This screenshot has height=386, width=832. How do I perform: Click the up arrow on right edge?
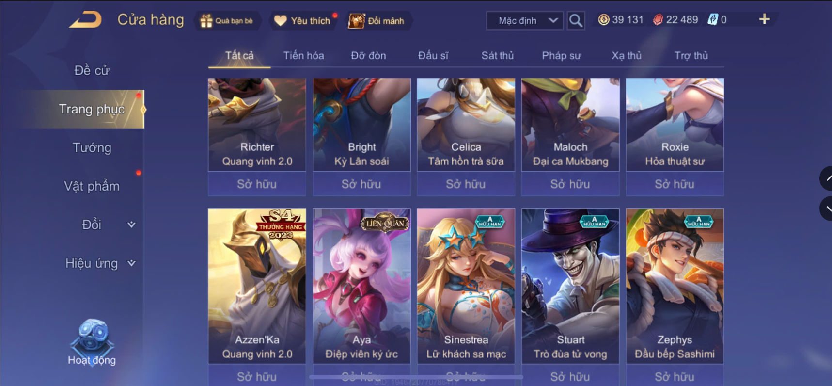[x=826, y=178]
